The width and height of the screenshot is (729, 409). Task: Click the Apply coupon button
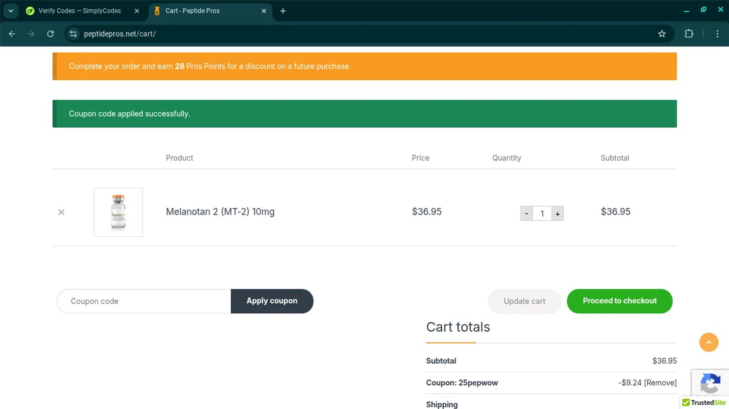click(x=272, y=301)
